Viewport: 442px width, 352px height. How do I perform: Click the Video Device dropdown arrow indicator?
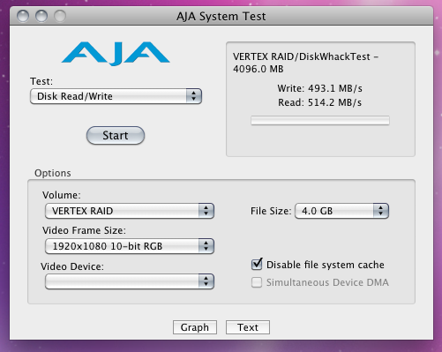tap(206, 281)
